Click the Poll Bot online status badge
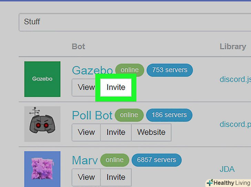 129,115
